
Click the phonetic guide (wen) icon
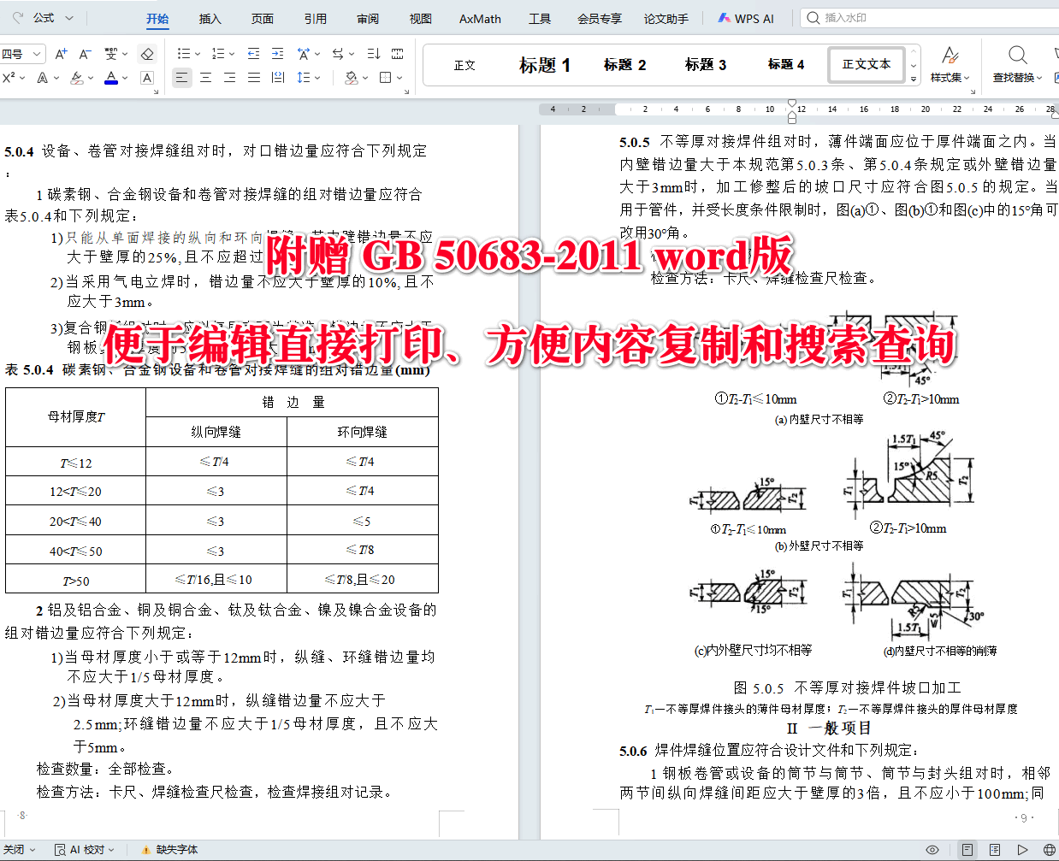tap(110, 54)
